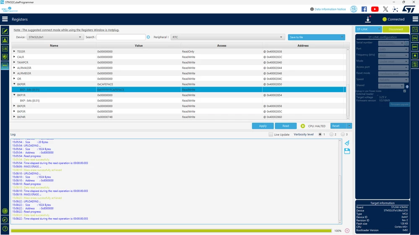
Task: Open the Save to file dropdown
Action: [316, 37]
